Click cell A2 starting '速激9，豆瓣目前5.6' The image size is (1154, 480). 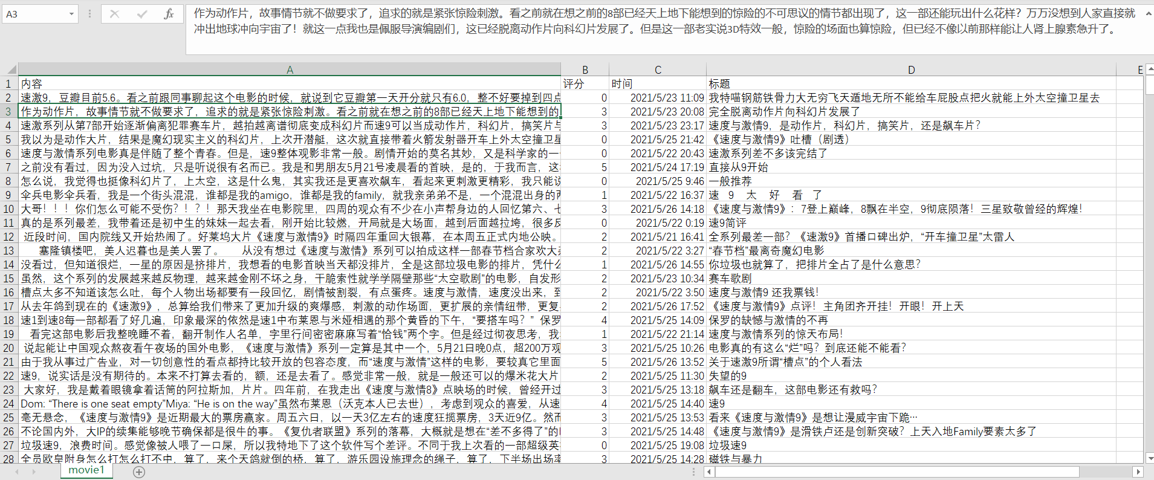pyautogui.click(x=290, y=98)
